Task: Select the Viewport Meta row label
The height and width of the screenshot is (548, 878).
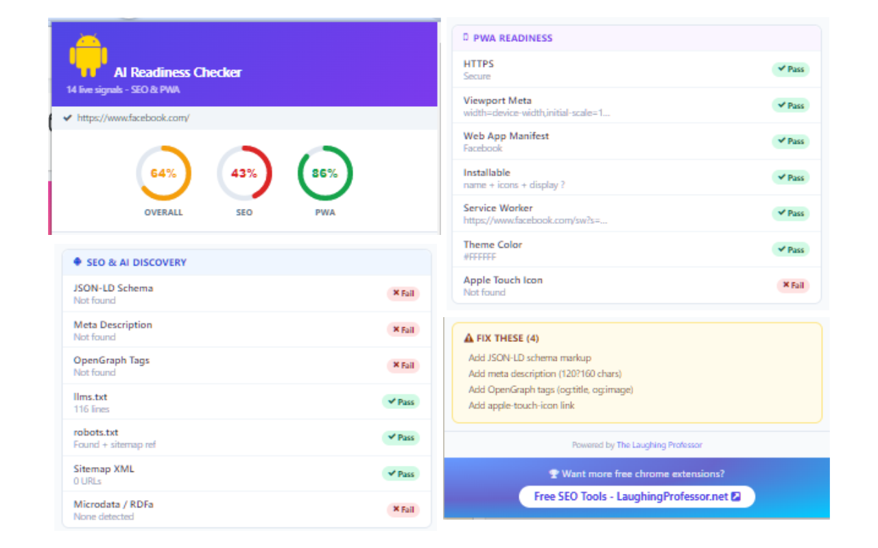Action: click(497, 100)
